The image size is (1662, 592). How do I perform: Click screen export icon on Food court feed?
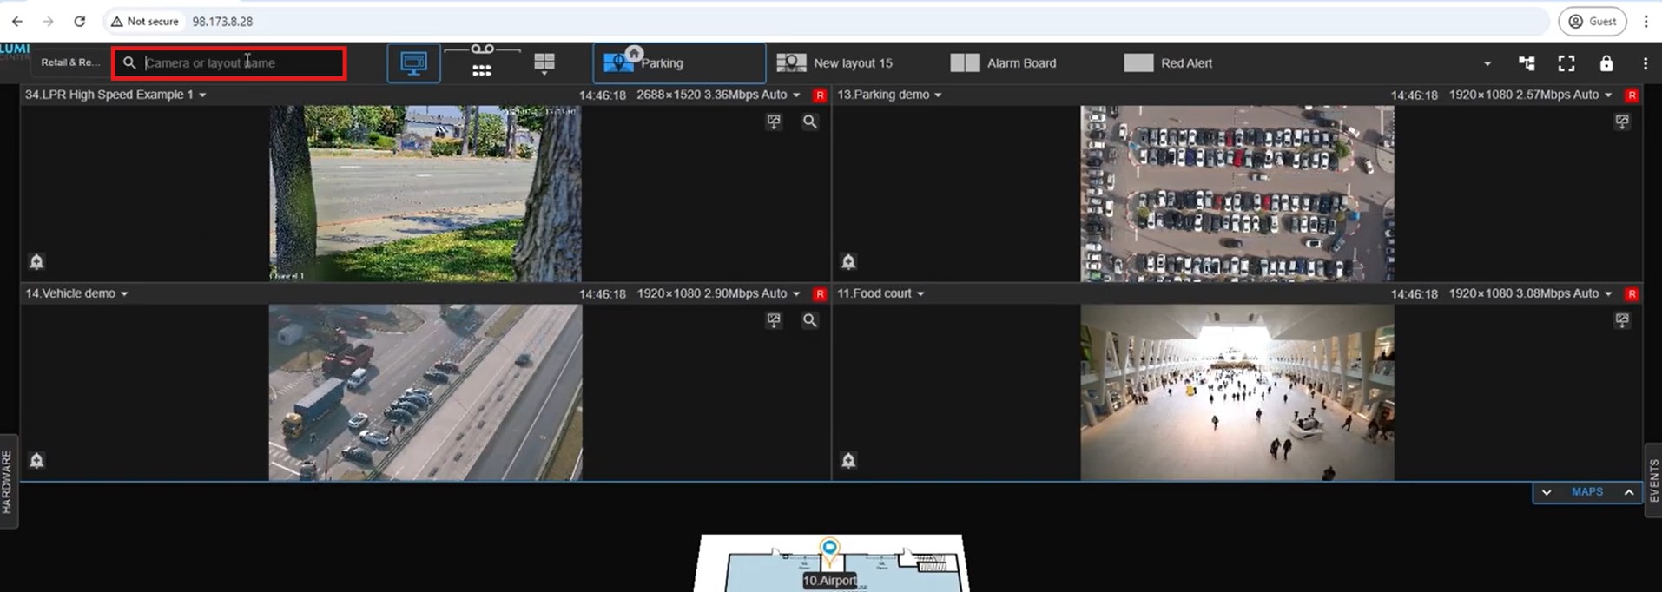tap(1621, 320)
